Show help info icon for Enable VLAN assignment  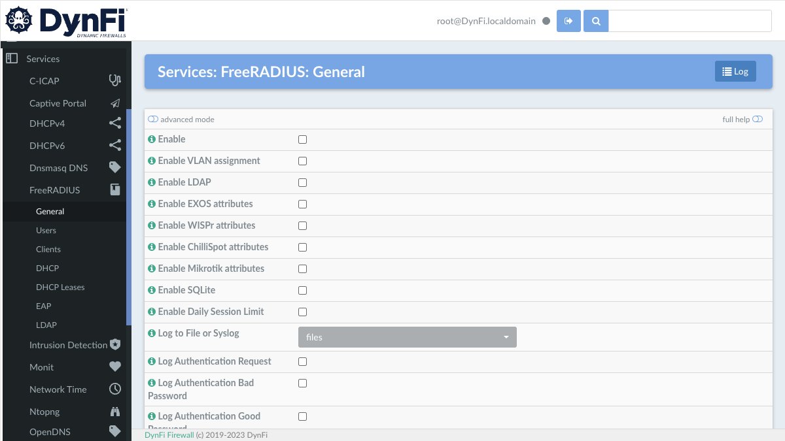coord(152,161)
